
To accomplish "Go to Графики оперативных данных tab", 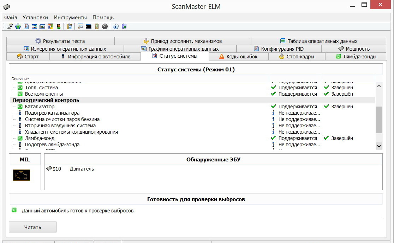I will pos(180,49).
